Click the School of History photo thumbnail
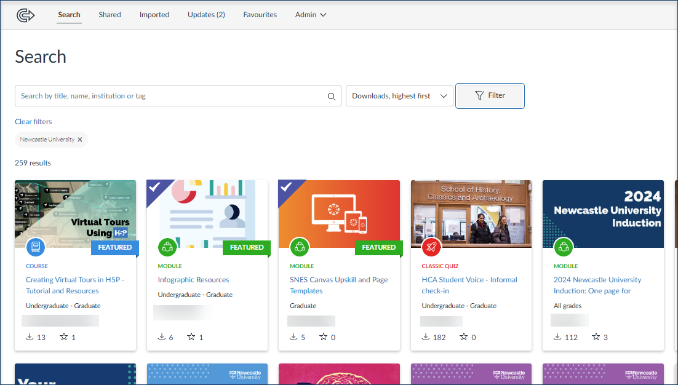678x385 pixels. point(471,214)
